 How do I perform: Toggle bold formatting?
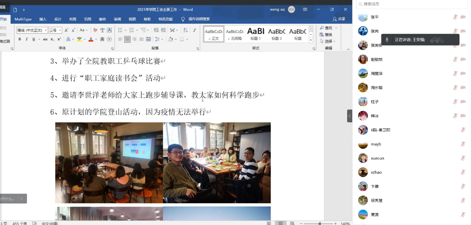pyautogui.click(x=20, y=39)
